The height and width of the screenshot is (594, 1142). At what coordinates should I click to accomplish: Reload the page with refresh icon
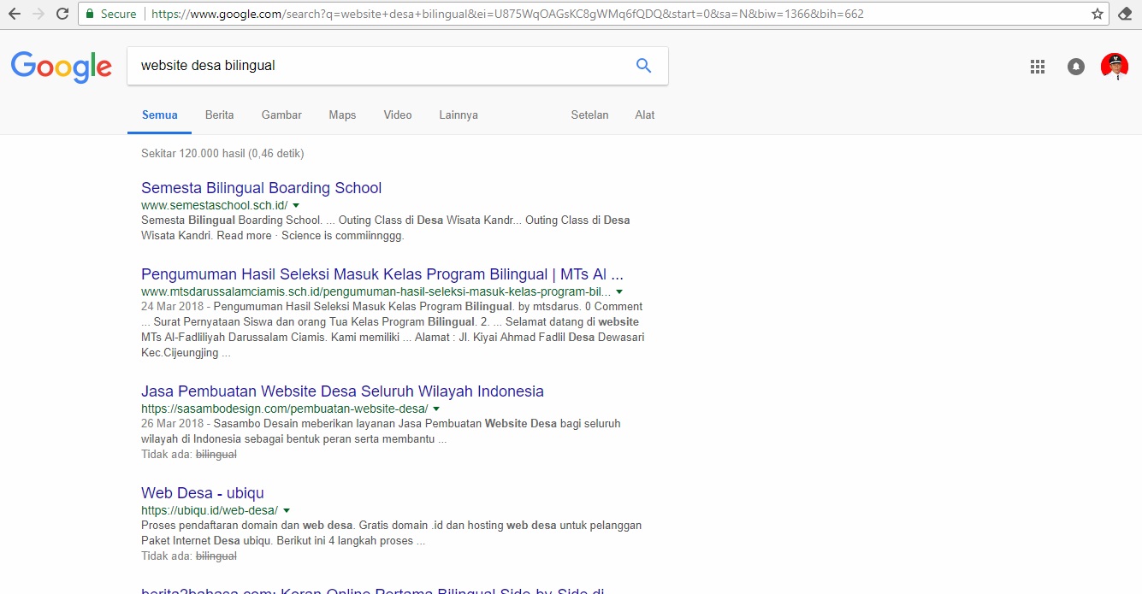[62, 14]
